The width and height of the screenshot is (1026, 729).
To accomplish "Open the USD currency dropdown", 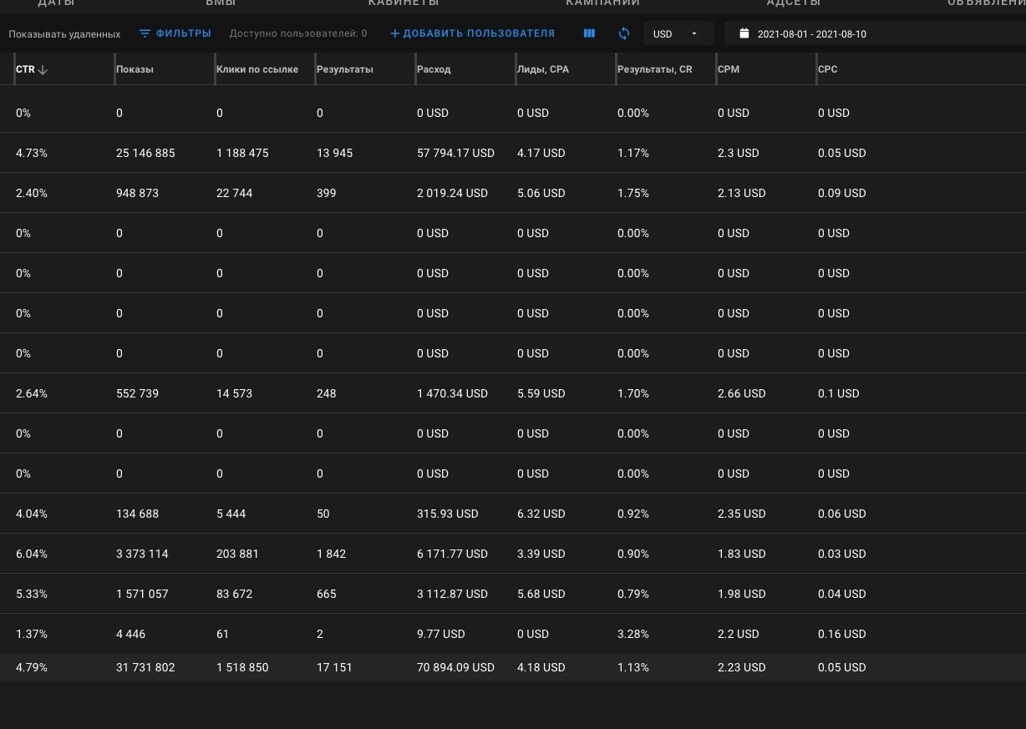I will tap(678, 33).
